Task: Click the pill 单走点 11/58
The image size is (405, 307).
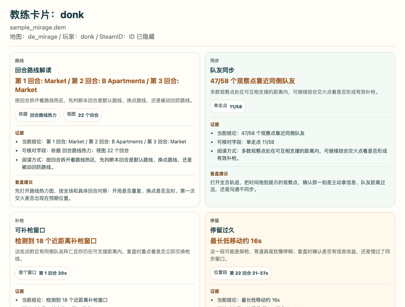Action: 228,106
